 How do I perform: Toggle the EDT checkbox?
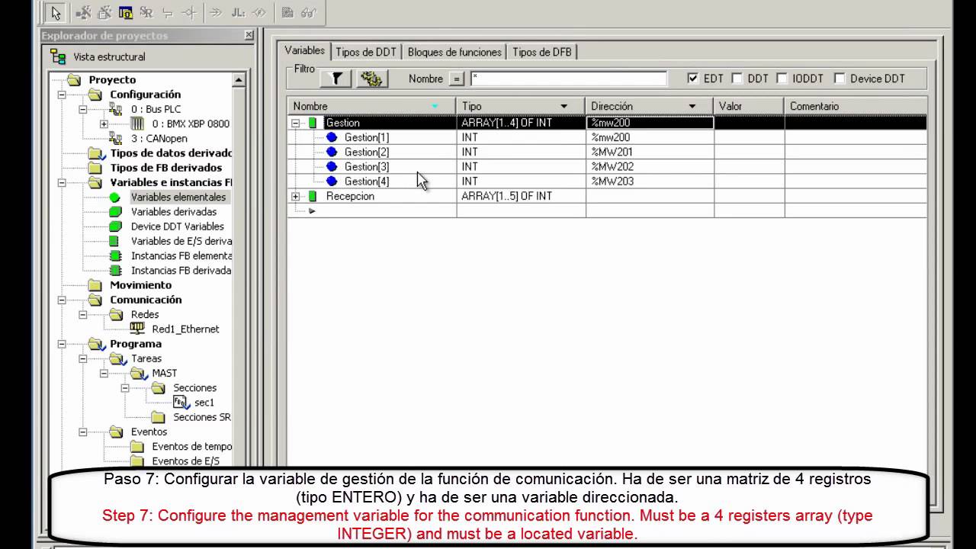tap(693, 79)
